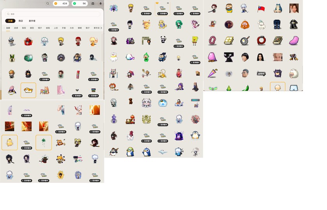Expand more categories with right chevron
Viewport: 327px width, 210px height.
point(101,28)
